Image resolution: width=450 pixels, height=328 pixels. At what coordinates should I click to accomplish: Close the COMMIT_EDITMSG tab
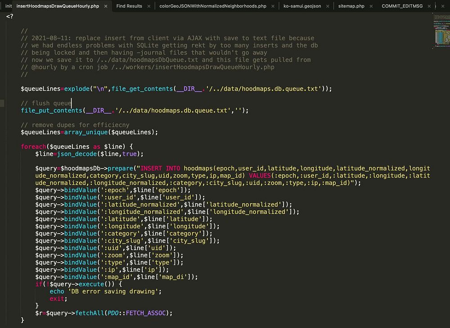point(429,6)
